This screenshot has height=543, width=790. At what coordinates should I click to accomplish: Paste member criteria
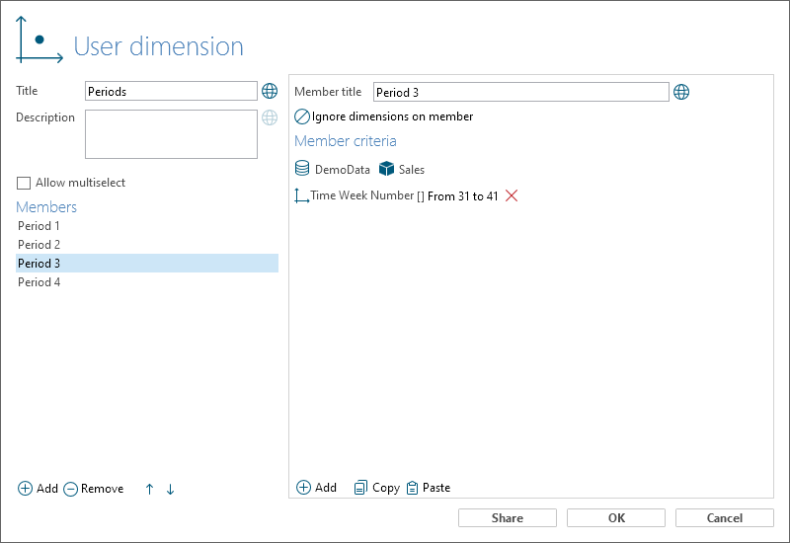(x=429, y=488)
